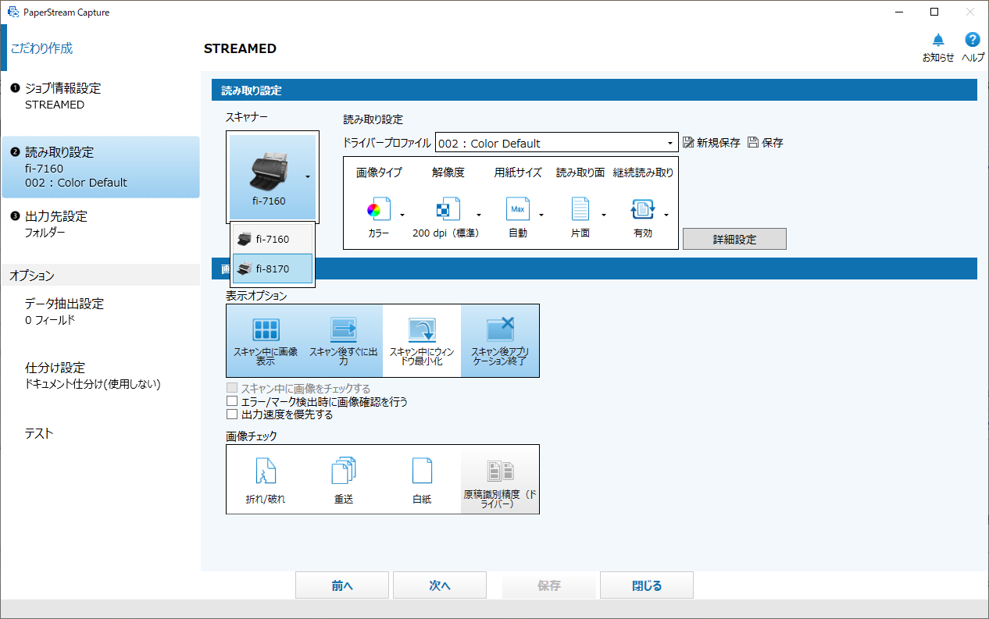The height and width of the screenshot is (619, 989).
Task: Select fi-8170 from the scanner list
Action: pos(273,269)
